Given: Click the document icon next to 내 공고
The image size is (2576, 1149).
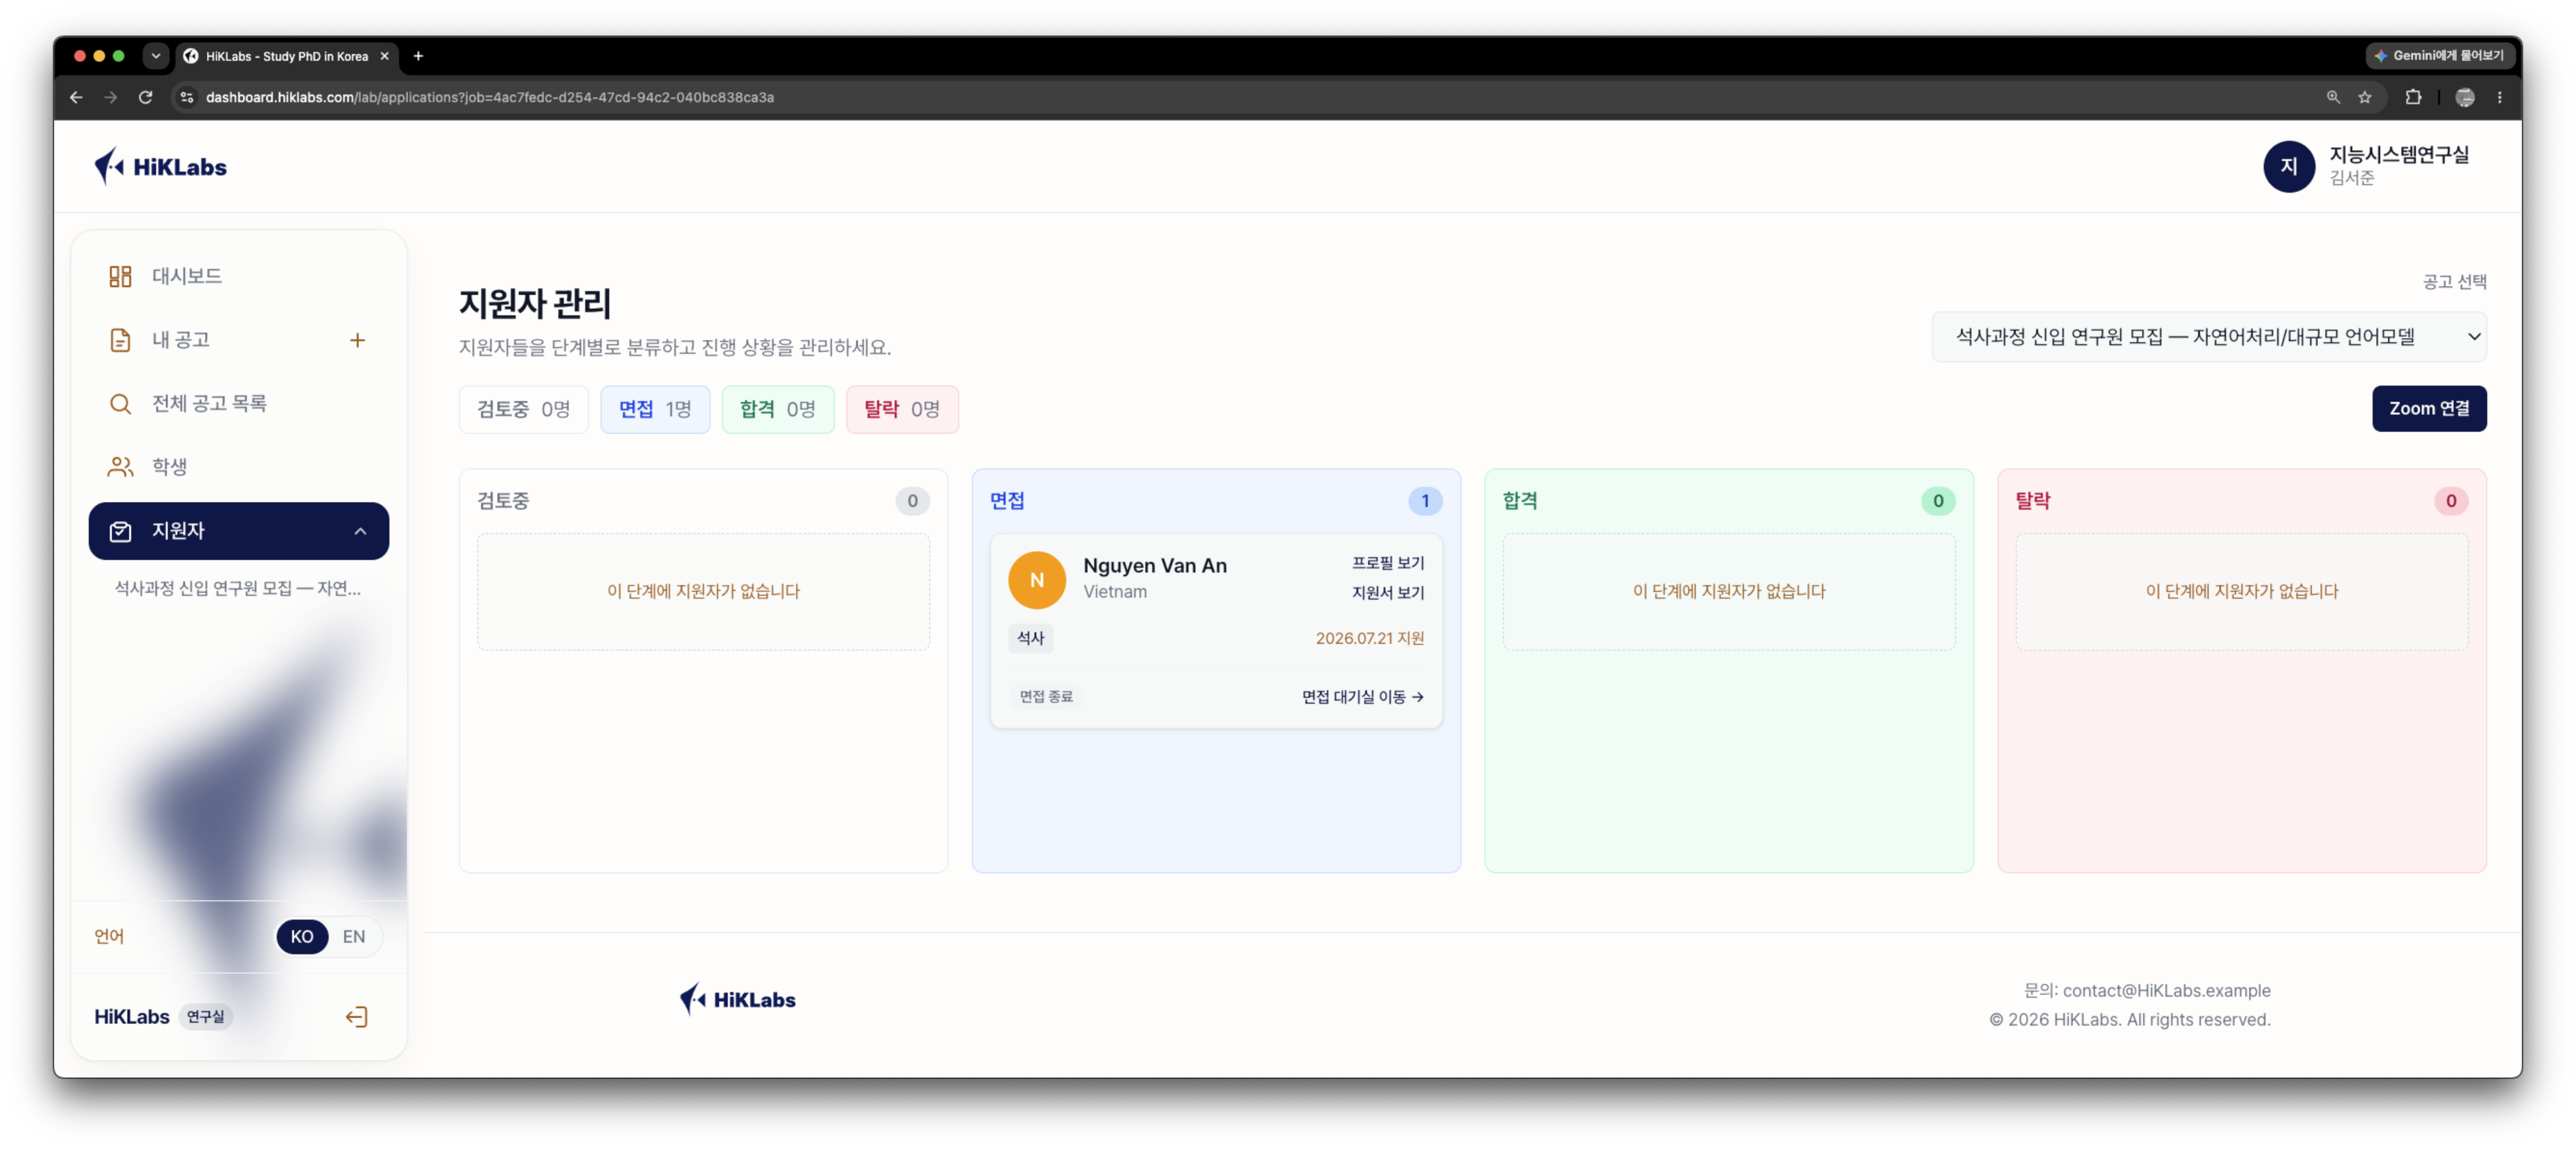Looking at the screenshot, I should tap(120, 340).
